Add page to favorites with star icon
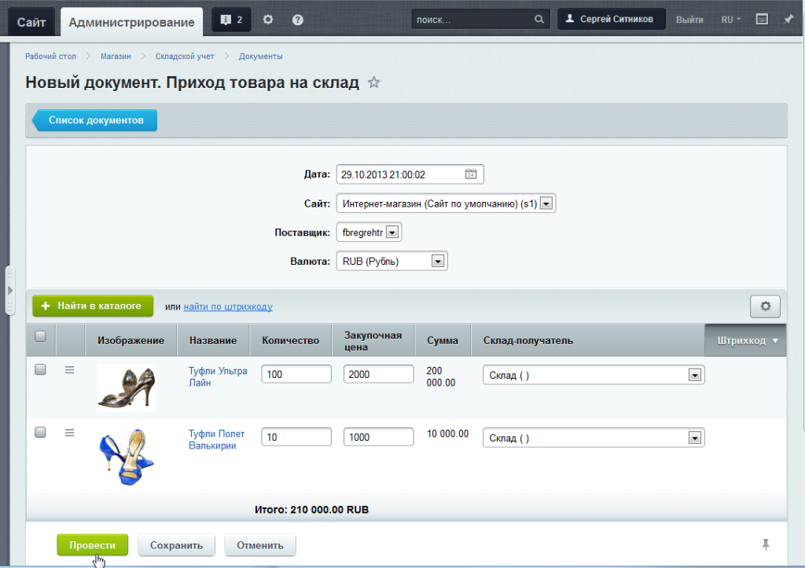 [373, 82]
